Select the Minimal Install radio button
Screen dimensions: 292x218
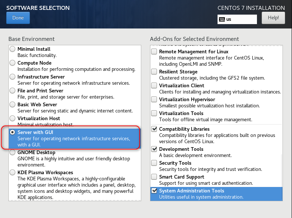click(13, 49)
